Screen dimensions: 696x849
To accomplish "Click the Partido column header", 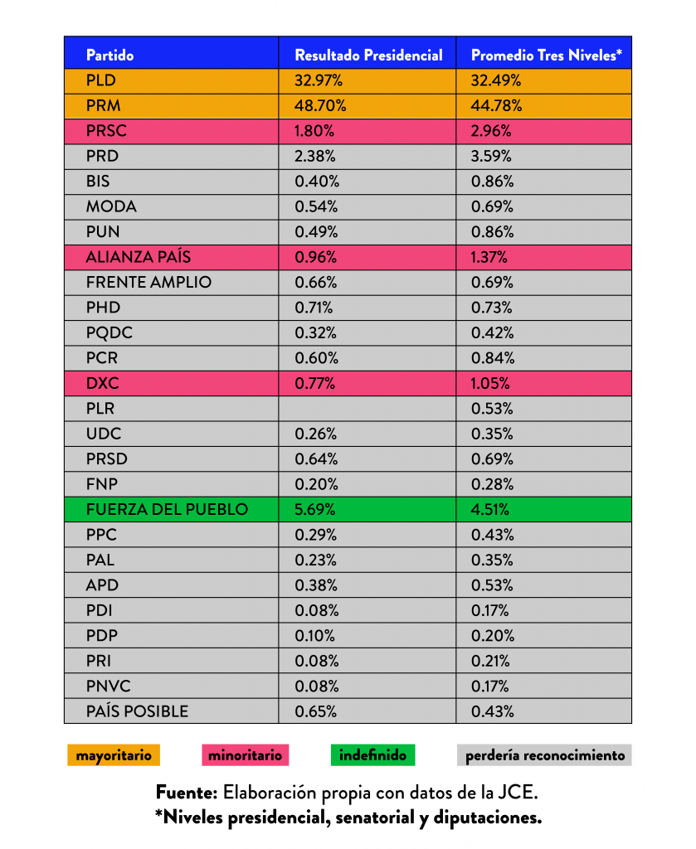I will point(110,56).
